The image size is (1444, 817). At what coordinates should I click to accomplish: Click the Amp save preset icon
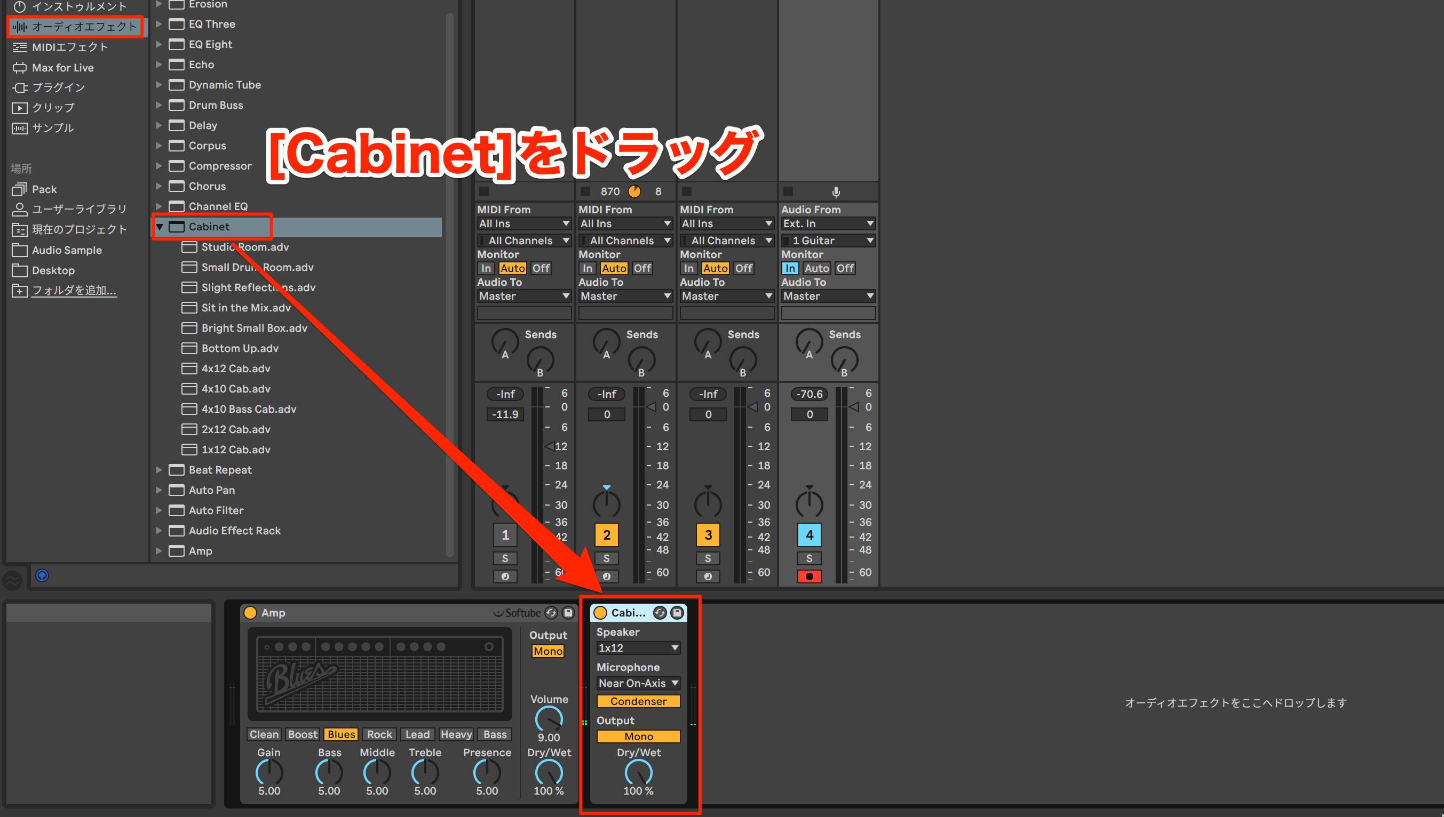click(x=568, y=613)
